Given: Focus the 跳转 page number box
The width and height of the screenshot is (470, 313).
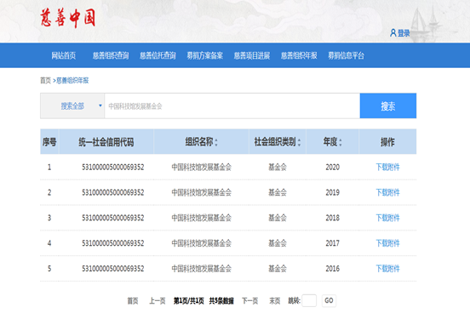Looking at the screenshot, I should point(309,300).
